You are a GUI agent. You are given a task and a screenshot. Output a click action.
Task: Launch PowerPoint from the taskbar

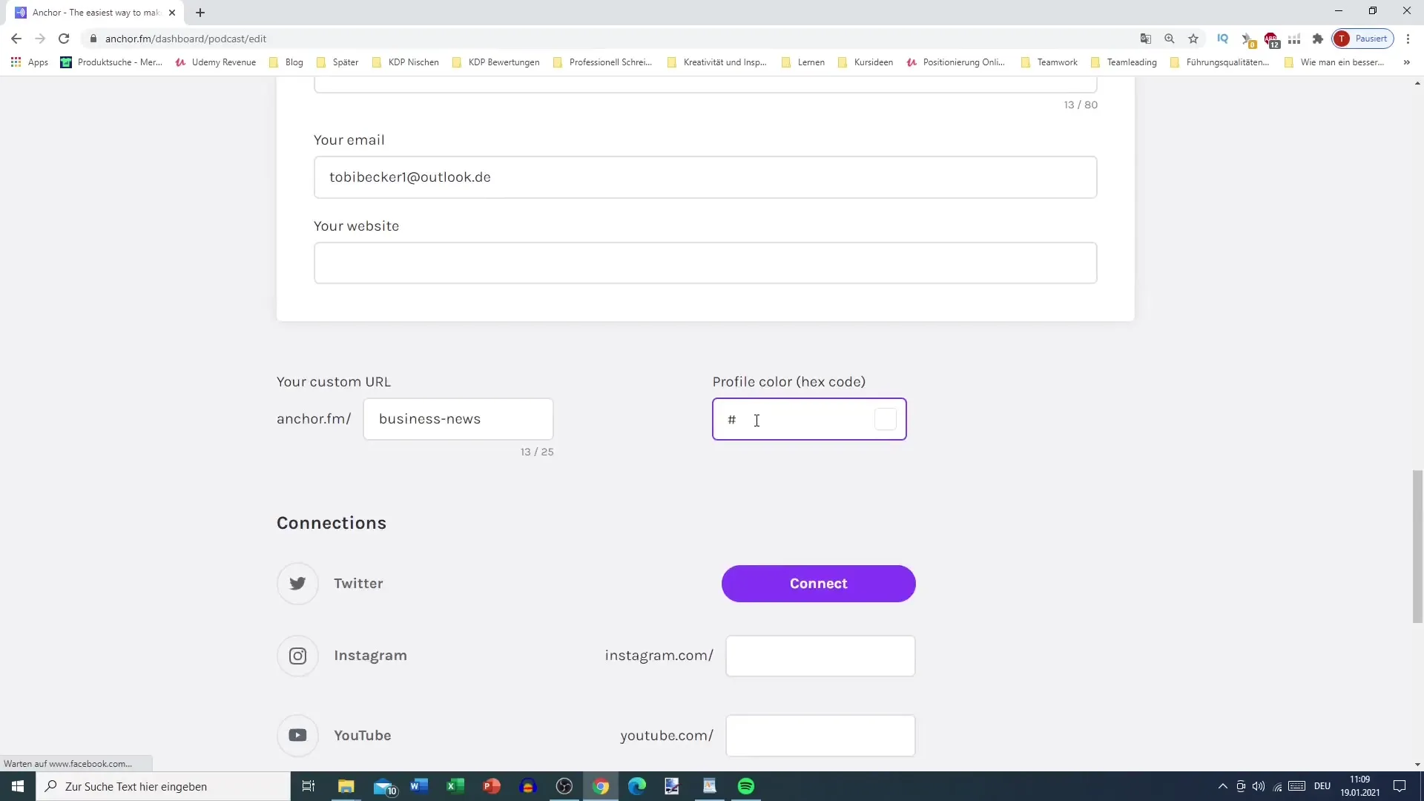coord(492,786)
